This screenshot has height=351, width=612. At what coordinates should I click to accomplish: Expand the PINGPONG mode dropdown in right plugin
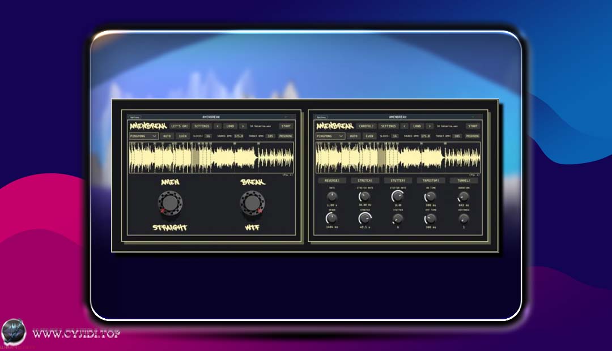330,136
